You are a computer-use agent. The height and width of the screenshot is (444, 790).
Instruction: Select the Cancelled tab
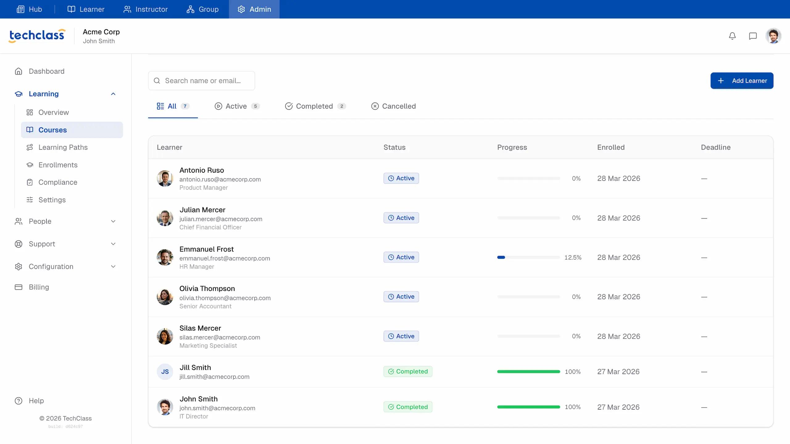393,106
